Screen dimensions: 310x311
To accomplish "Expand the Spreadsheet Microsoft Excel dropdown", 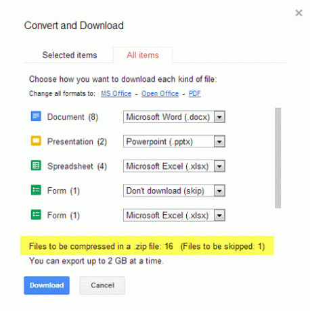I will [x=219, y=166].
